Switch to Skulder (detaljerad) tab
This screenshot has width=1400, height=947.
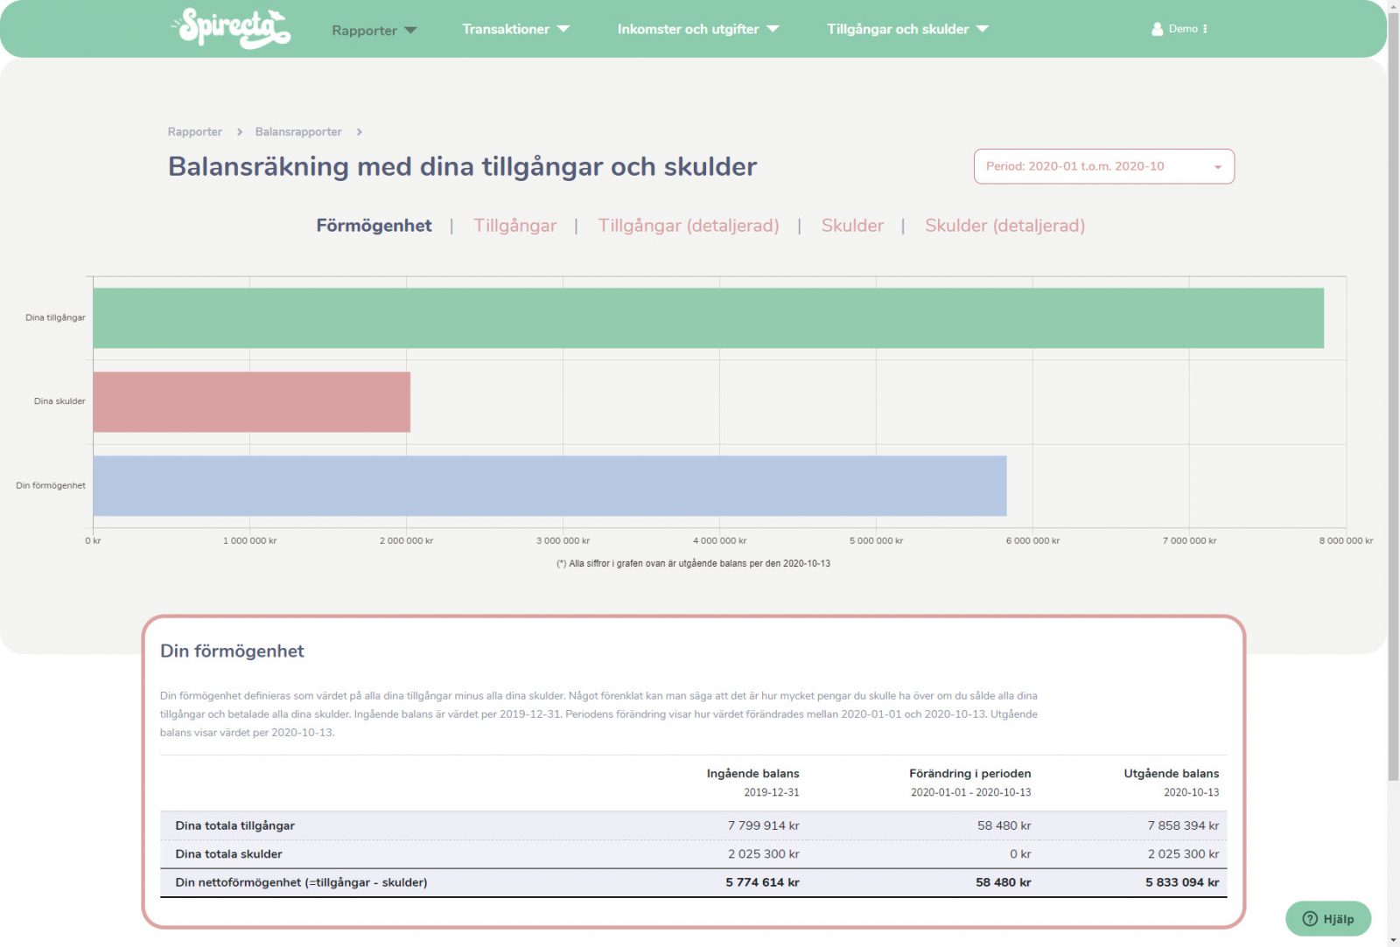pos(1004,226)
